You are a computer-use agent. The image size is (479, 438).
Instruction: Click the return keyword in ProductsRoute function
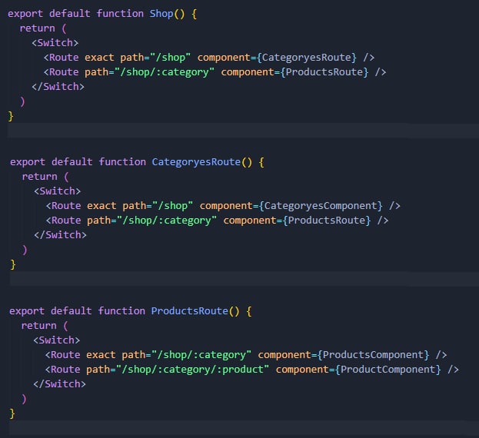[38, 326]
